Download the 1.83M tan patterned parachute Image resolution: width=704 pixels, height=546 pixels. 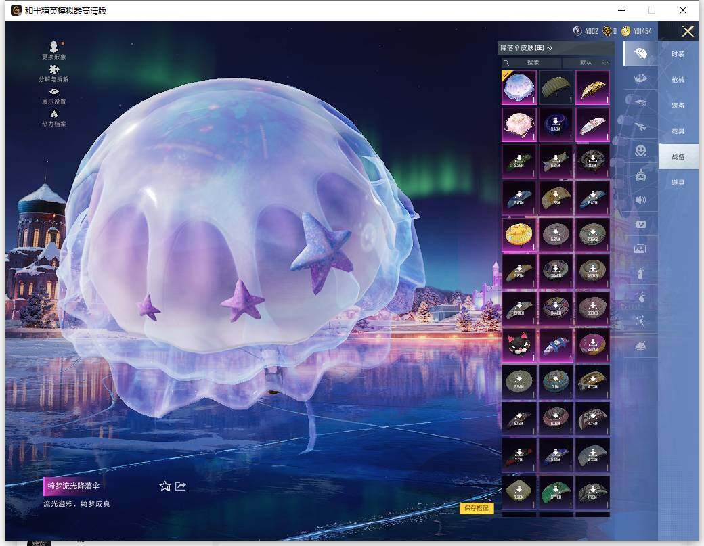point(556,198)
